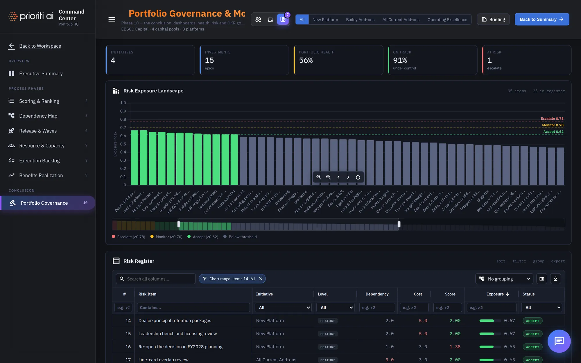Select the New Platform filter tab
Image resolution: width=581 pixels, height=363 pixels.
coord(325,19)
